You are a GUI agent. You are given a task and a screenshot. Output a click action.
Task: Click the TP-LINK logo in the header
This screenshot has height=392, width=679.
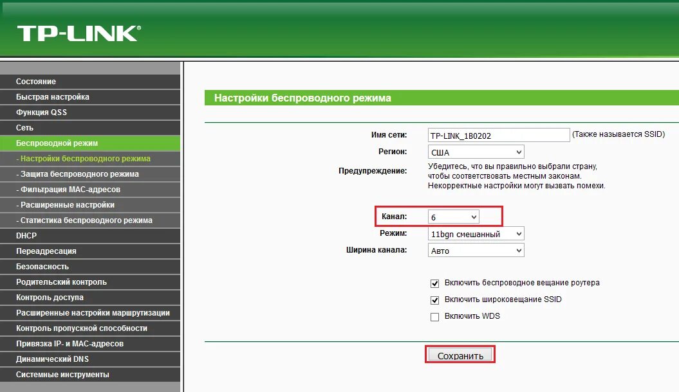[79, 33]
